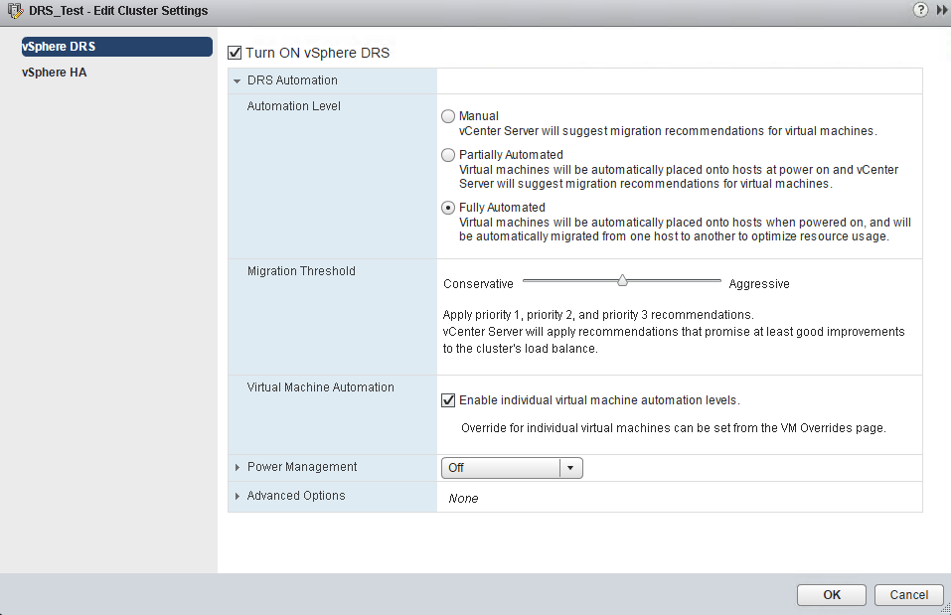Open the help question mark icon

pos(920,9)
